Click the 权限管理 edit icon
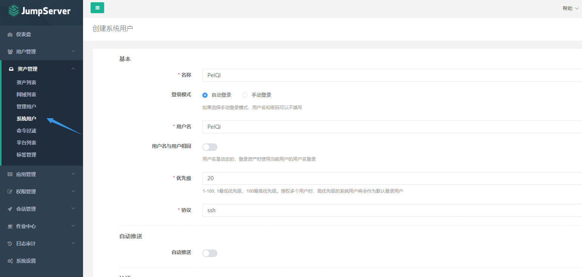This screenshot has width=582, height=277. [x=10, y=192]
